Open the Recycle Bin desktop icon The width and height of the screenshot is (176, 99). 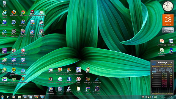click(x=4, y=4)
